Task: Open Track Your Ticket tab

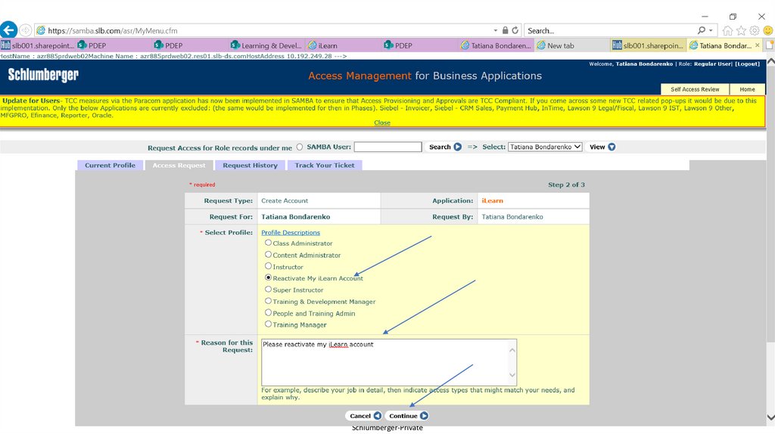Action: tap(325, 166)
